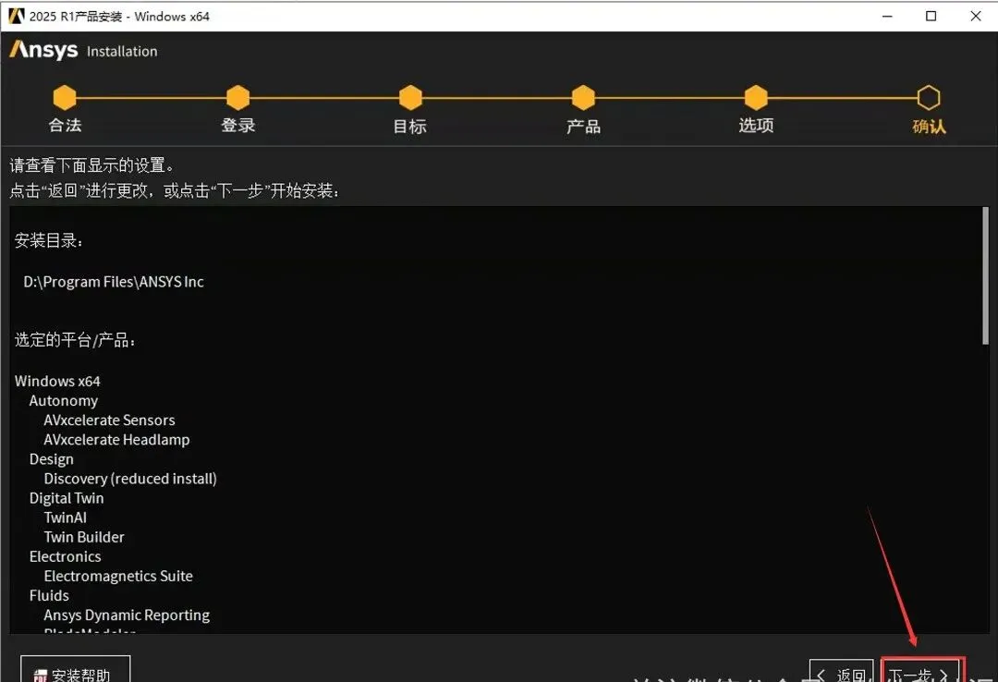Click the 合法 step hexagon

point(65,97)
